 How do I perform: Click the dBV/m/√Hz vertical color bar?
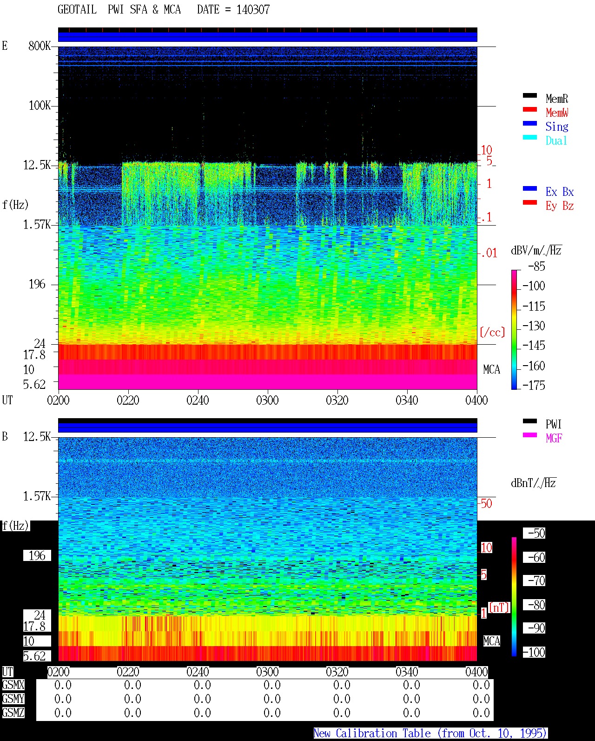click(514, 329)
